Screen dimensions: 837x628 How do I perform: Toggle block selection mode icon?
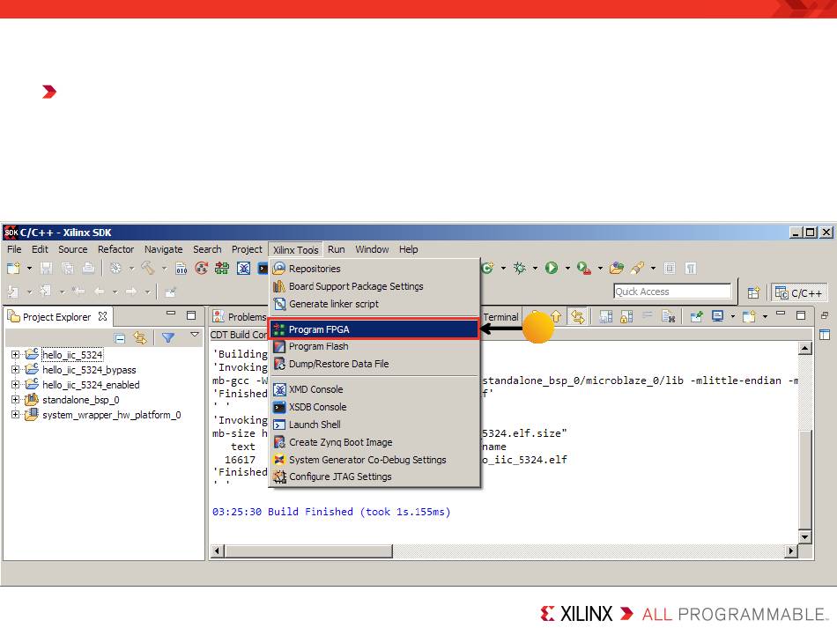pyautogui.click(x=670, y=268)
